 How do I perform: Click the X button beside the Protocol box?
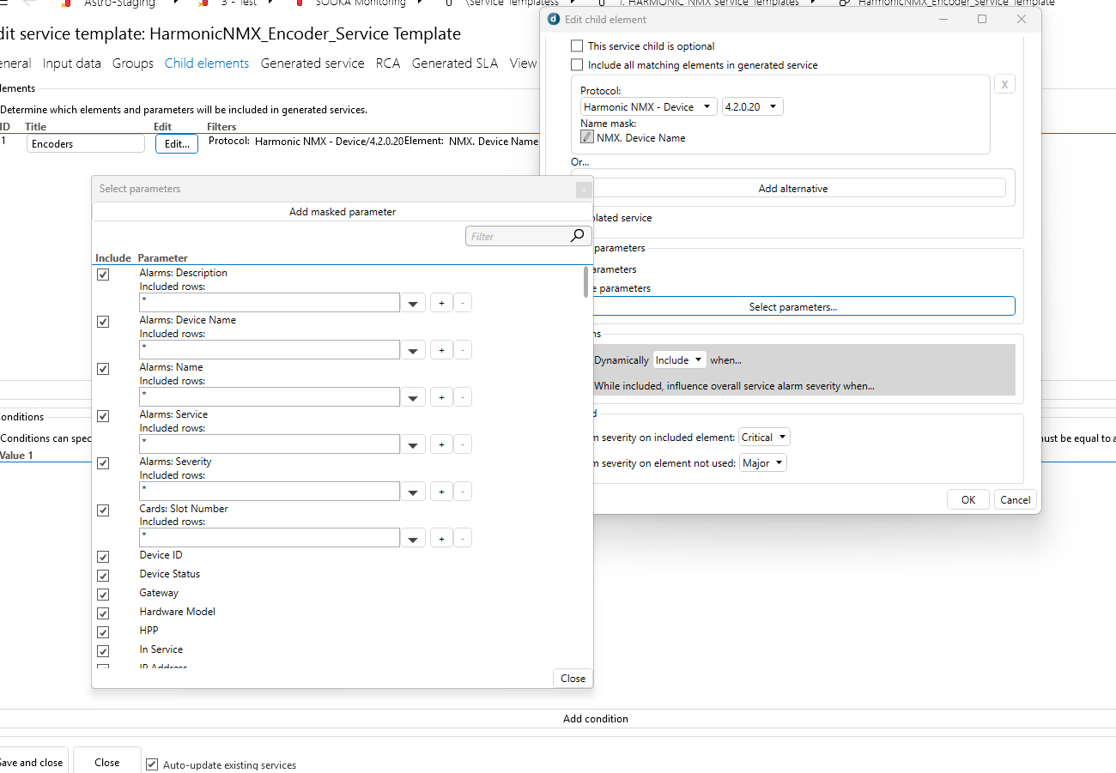1004,84
